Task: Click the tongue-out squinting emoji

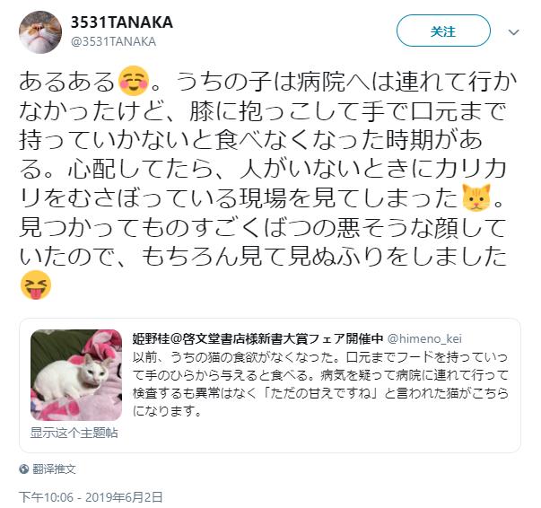Action: (36, 285)
